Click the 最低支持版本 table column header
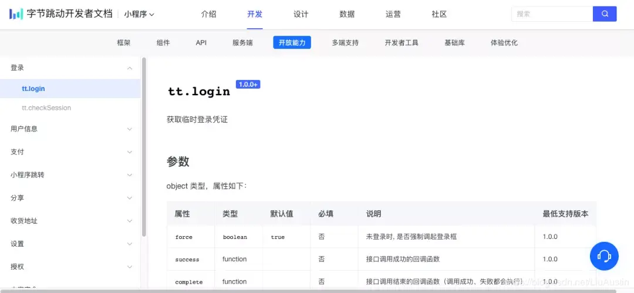The height and width of the screenshot is (293, 634). pos(565,214)
